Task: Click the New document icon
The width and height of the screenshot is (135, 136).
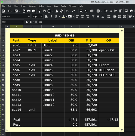Action: pos(4,11)
